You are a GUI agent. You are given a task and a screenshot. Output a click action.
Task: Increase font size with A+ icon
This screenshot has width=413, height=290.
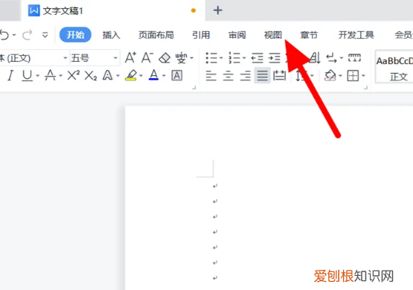(x=130, y=58)
